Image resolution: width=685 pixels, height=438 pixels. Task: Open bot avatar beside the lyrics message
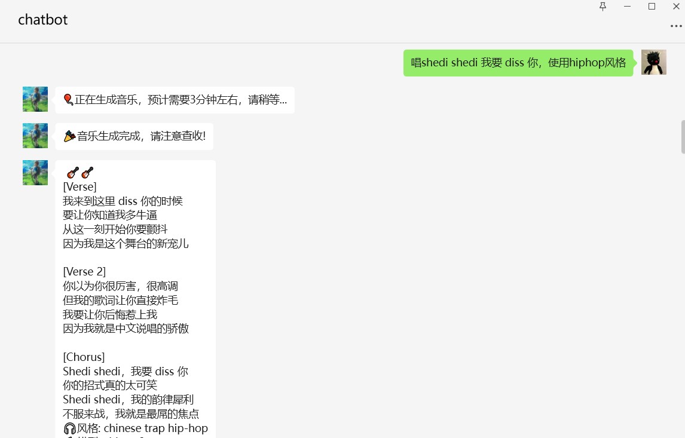pyautogui.click(x=35, y=173)
